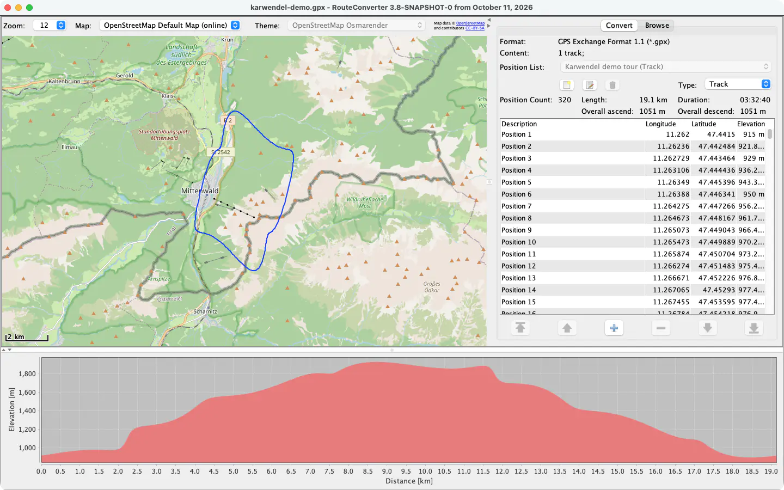
Task: Open the Map selection dropdown
Action: click(x=170, y=25)
